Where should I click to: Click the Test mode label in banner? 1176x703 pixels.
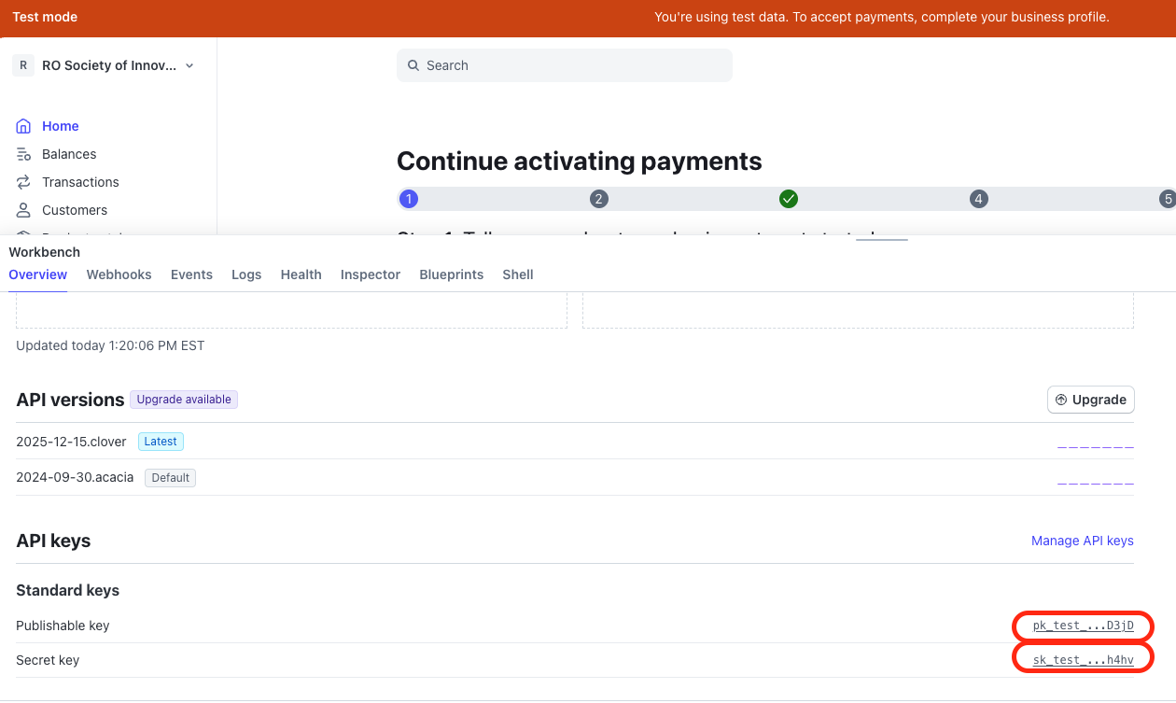click(x=45, y=17)
